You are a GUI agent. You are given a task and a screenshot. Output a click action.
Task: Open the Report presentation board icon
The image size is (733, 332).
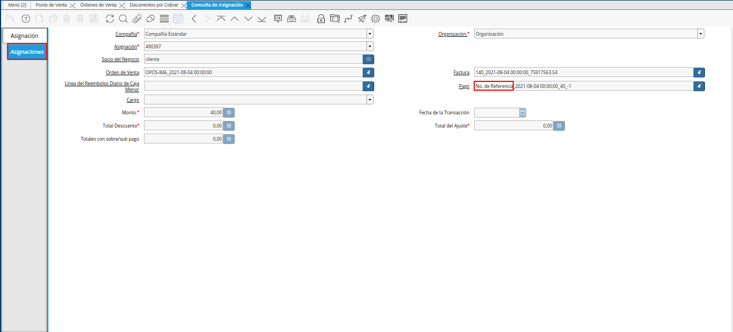[x=278, y=19]
